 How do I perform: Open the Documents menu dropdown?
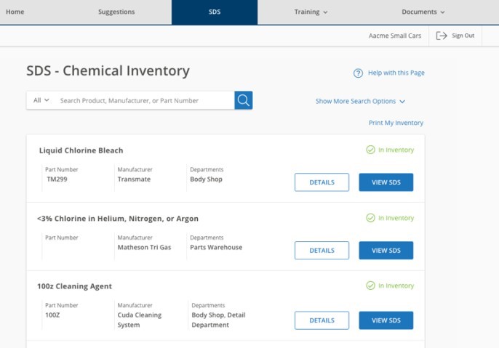click(x=423, y=12)
